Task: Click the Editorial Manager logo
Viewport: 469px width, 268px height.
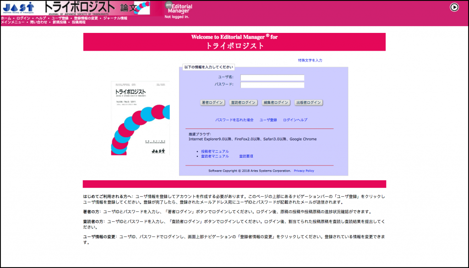Action: point(178,8)
